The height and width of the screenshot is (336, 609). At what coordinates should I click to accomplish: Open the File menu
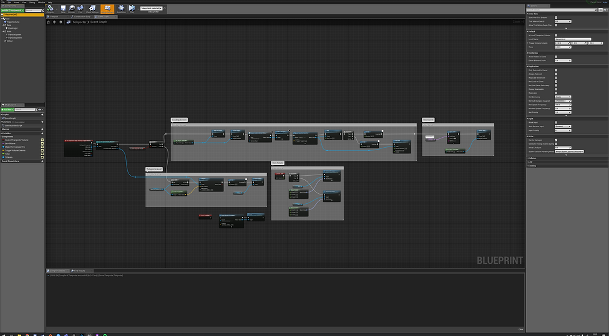(3, 2)
